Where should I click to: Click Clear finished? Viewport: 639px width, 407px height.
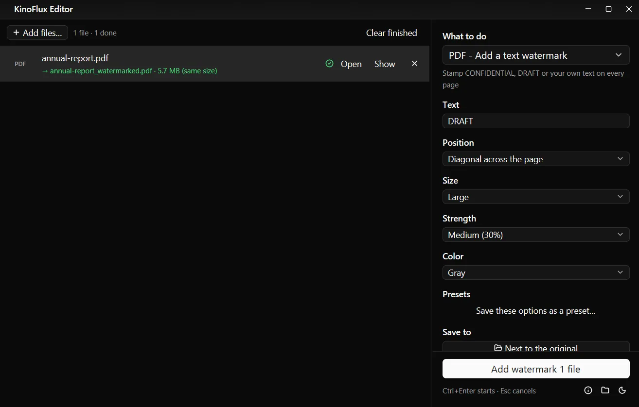(391, 33)
